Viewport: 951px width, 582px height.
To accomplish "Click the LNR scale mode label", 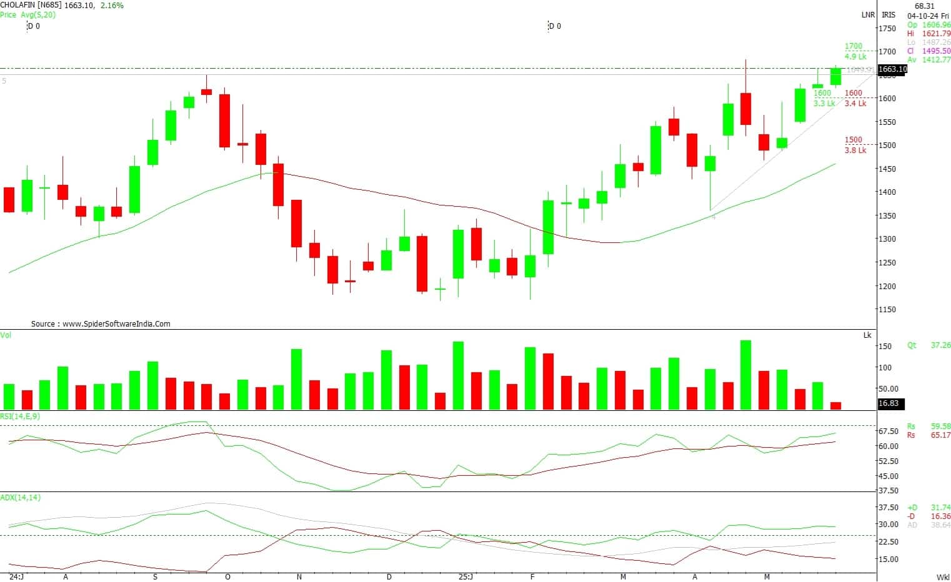I will pyautogui.click(x=868, y=15).
